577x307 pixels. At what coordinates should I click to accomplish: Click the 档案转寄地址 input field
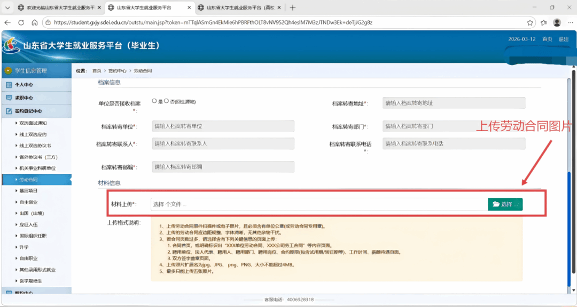[454, 103]
